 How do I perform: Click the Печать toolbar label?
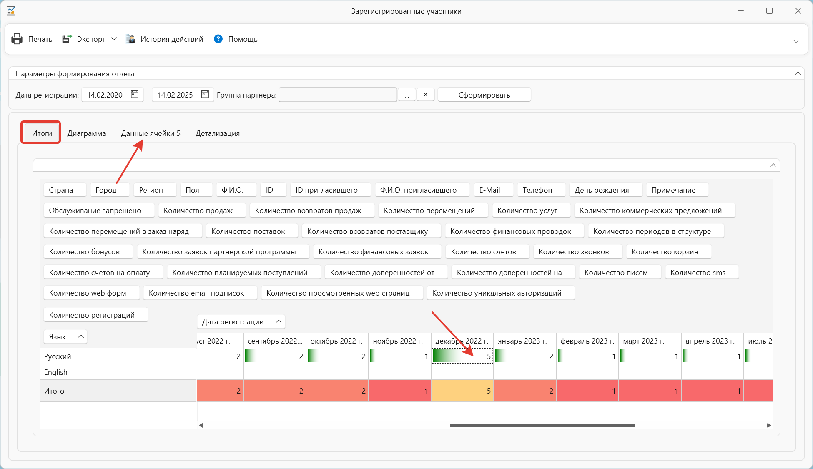click(40, 39)
